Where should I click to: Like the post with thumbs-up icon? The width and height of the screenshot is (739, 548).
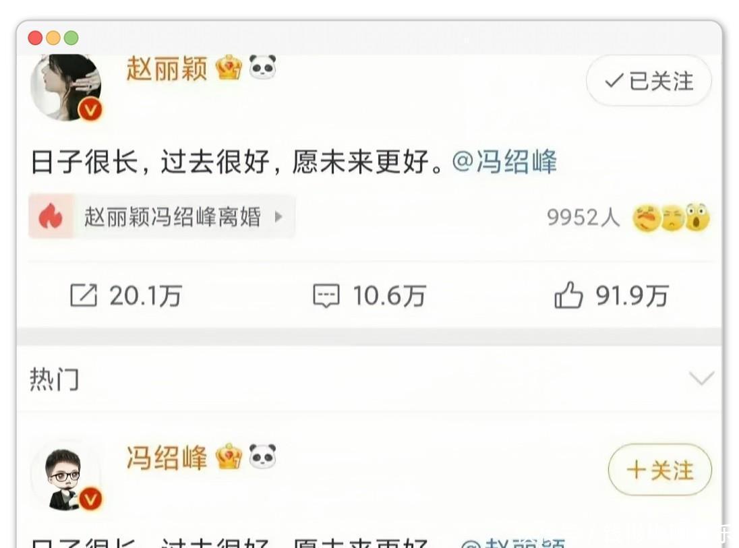568,295
